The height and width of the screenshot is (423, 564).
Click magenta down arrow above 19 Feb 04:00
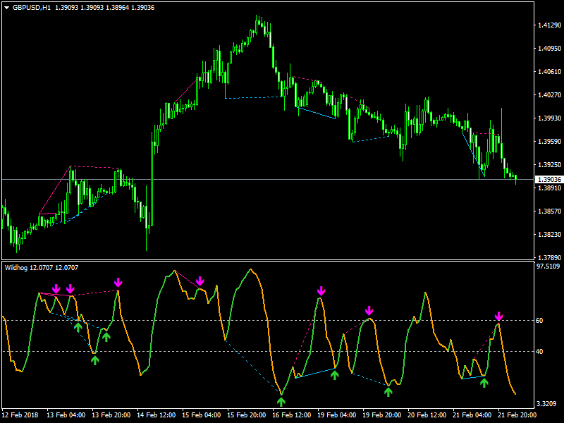321,290
